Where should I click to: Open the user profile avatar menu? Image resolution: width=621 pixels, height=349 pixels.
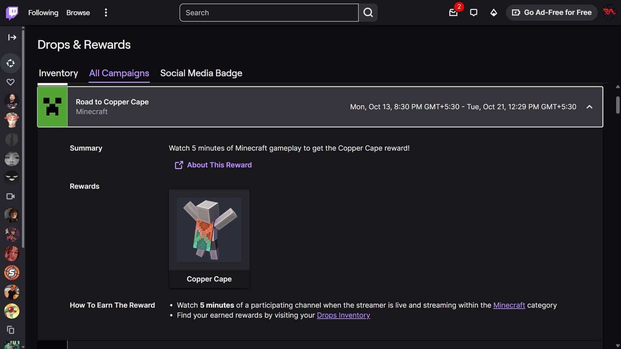[609, 12]
